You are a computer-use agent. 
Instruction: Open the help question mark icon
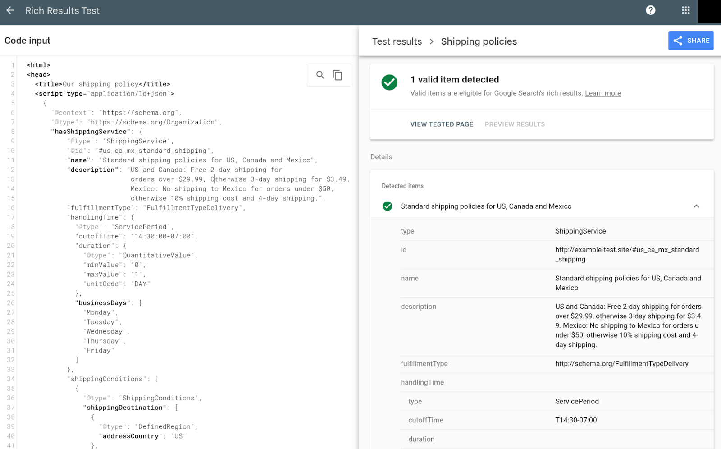coord(651,10)
